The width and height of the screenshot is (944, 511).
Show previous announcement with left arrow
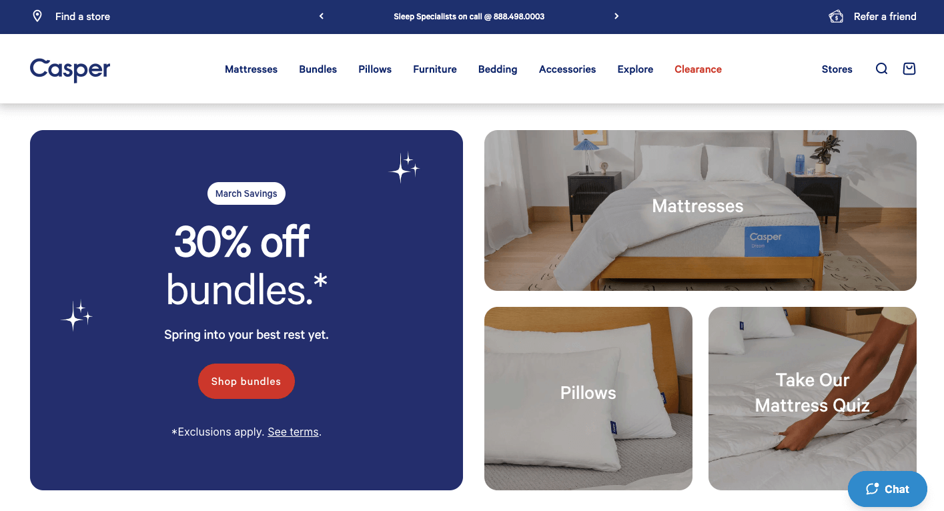click(322, 16)
